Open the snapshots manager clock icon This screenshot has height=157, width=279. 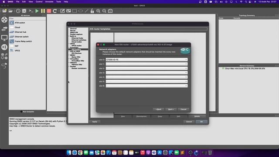coord(18,11)
